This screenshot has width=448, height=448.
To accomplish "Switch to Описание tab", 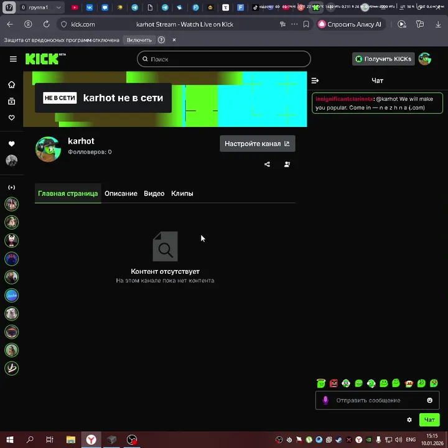I will pos(121,194).
